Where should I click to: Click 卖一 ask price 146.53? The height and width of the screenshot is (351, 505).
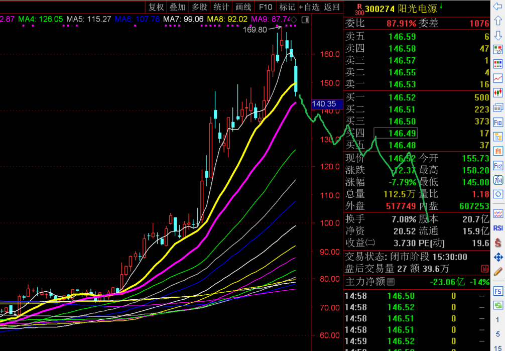402,84
